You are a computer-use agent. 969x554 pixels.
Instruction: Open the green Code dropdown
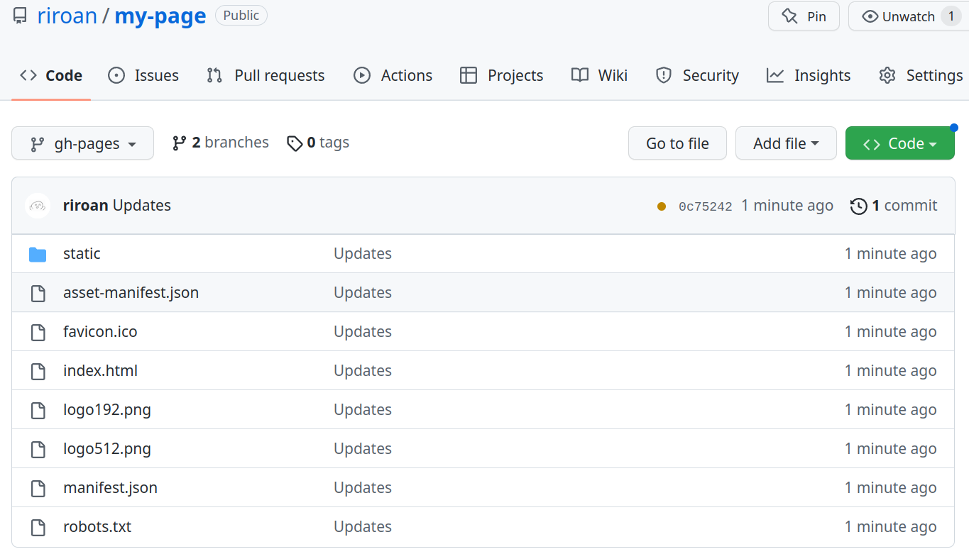click(899, 143)
